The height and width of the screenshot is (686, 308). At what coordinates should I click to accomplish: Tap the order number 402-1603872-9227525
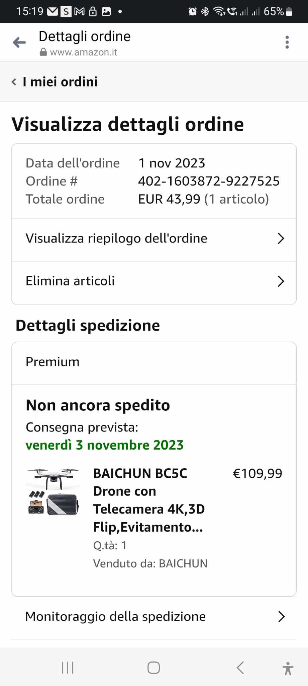click(x=209, y=181)
